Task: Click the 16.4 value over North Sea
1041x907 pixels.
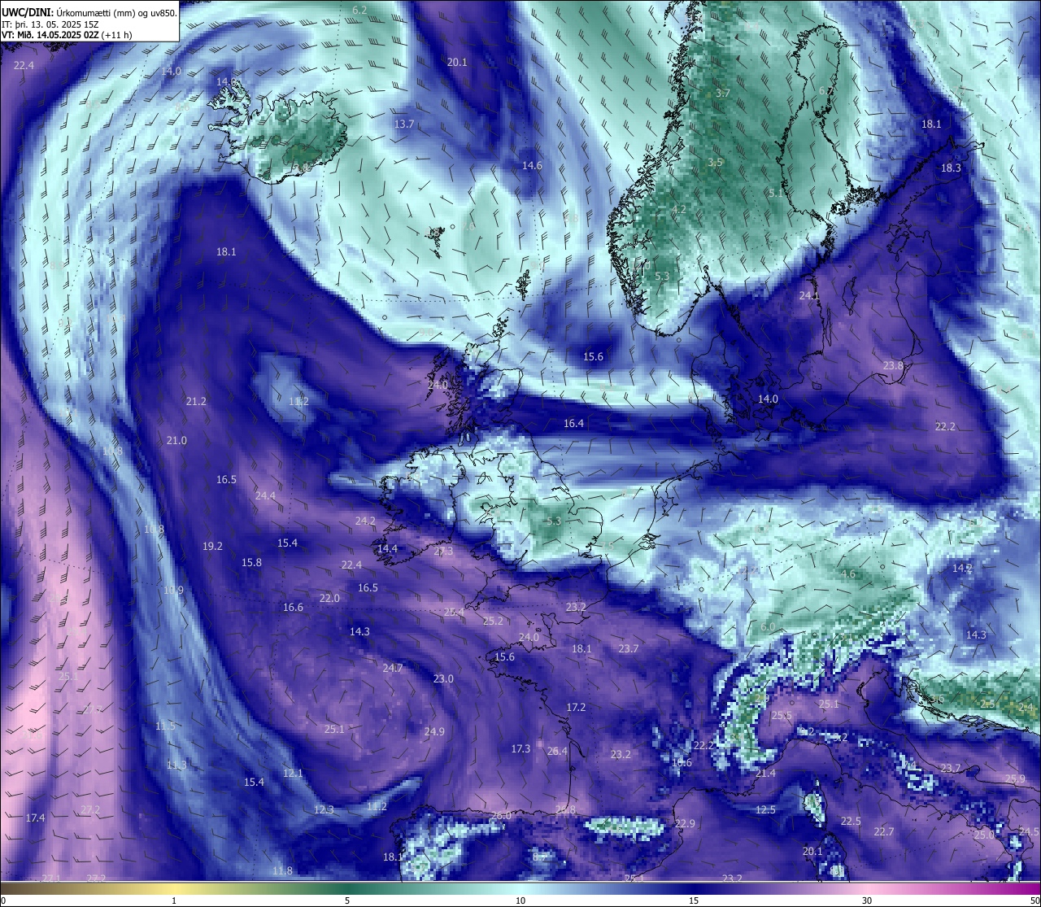Action: coord(573,423)
